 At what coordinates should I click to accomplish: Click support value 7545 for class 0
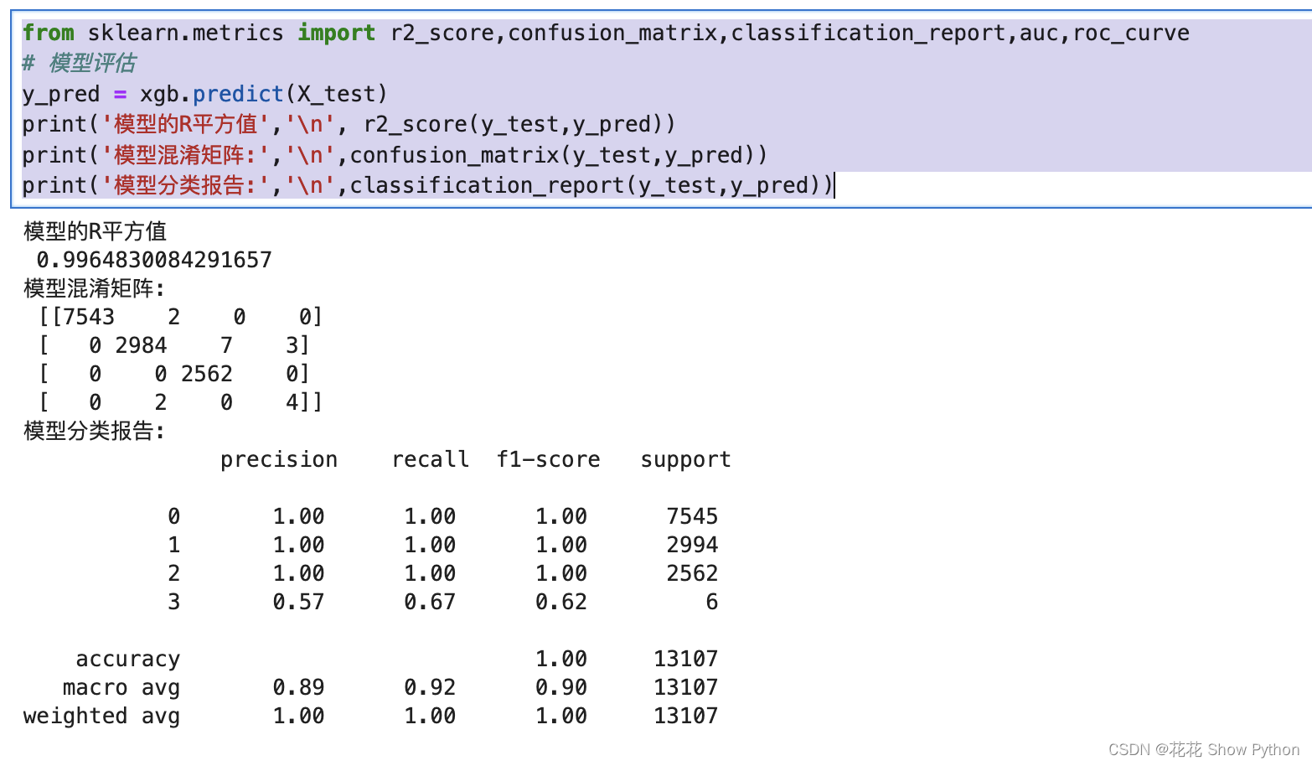pyautogui.click(x=693, y=516)
